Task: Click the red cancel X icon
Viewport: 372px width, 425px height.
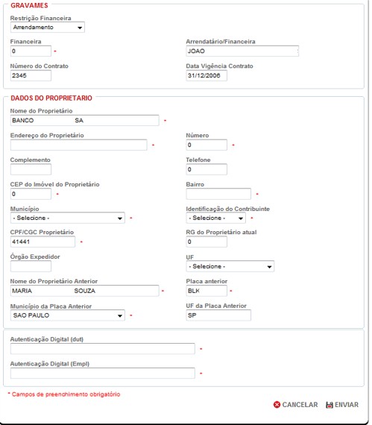Action: click(x=277, y=405)
